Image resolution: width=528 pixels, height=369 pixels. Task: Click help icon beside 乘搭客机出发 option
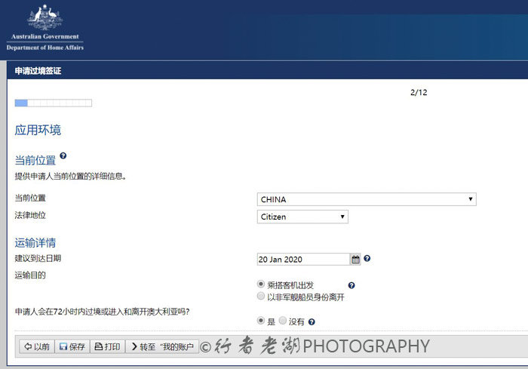(x=351, y=285)
